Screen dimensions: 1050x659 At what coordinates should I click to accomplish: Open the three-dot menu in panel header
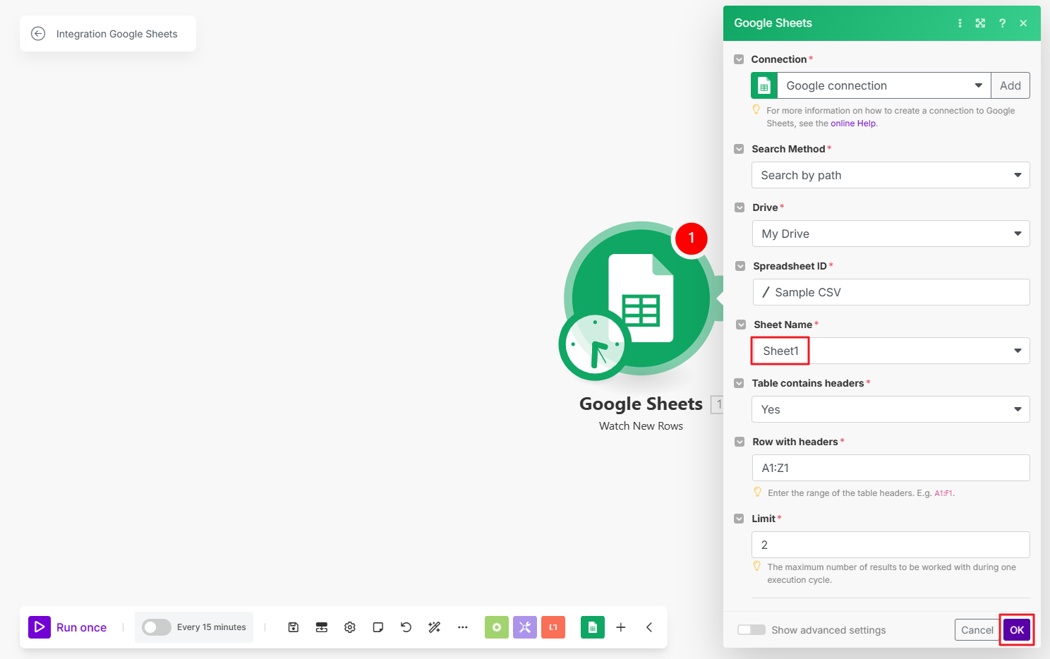(x=960, y=23)
